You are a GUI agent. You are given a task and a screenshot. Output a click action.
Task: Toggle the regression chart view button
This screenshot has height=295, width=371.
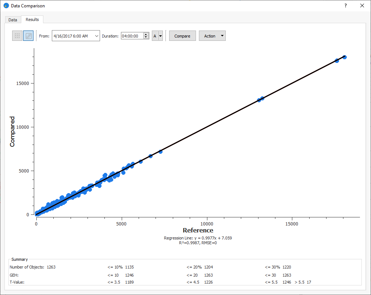[x=28, y=36]
